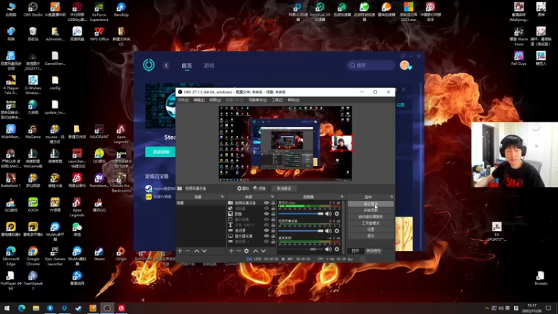558x314 pixels.
Task: Click the user avatar in blue launcher window
Action: (x=405, y=65)
